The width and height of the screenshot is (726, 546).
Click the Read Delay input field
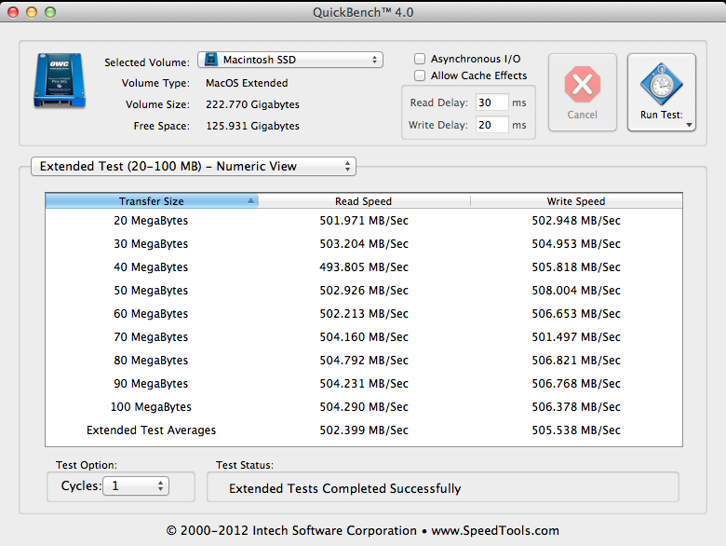click(491, 102)
